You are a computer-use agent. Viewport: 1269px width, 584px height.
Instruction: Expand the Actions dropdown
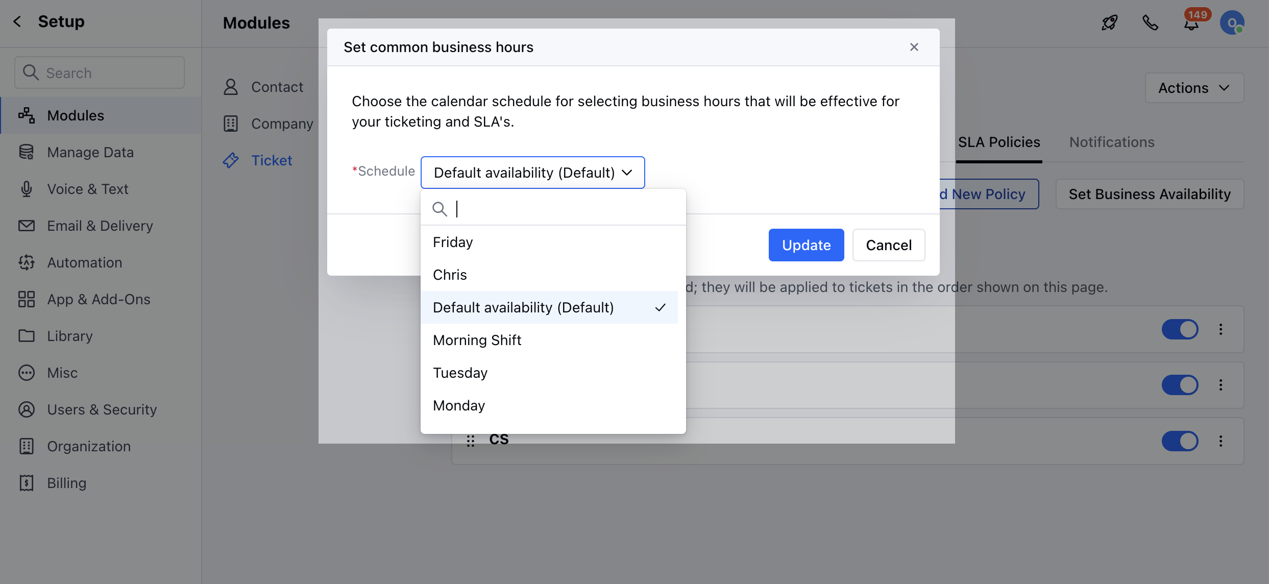click(1194, 88)
